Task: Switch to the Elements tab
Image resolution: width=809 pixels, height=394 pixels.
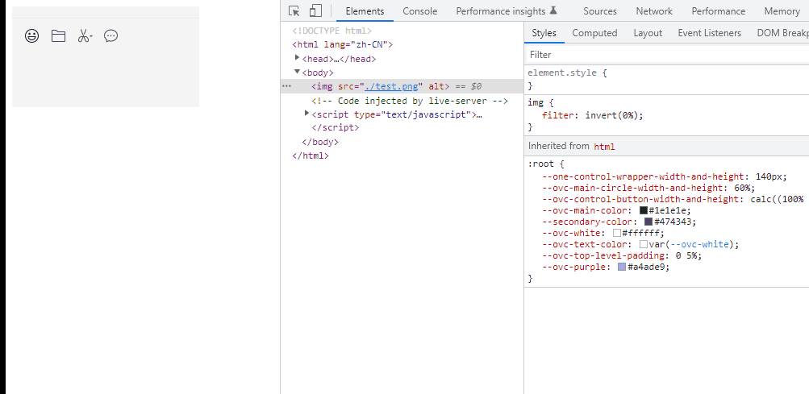Action: pyautogui.click(x=365, y=10)
